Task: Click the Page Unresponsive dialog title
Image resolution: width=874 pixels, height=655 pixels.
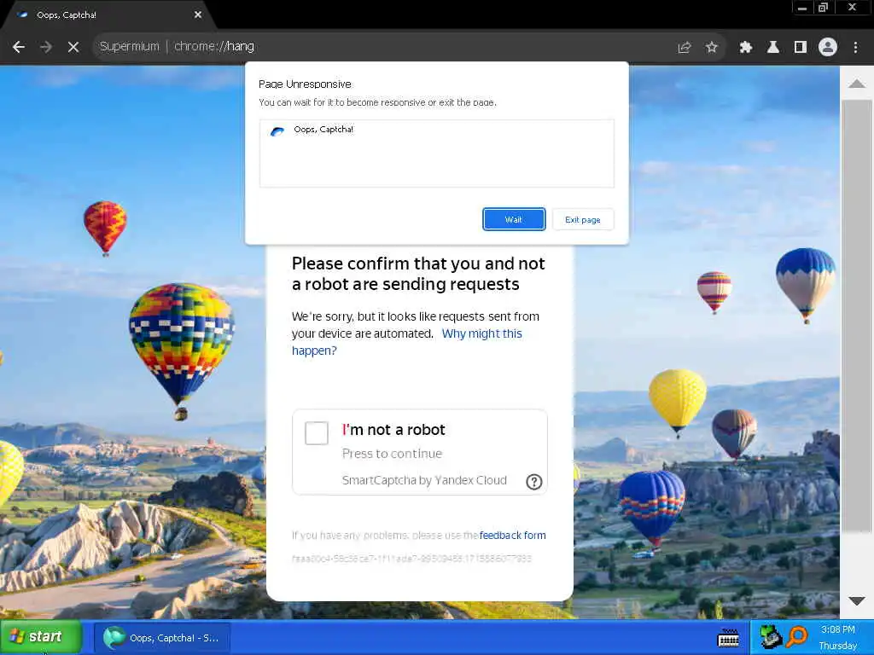Action: 305,84
